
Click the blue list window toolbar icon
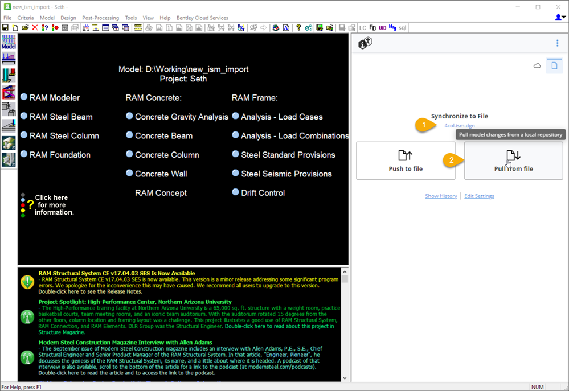[x=105, y=27]
